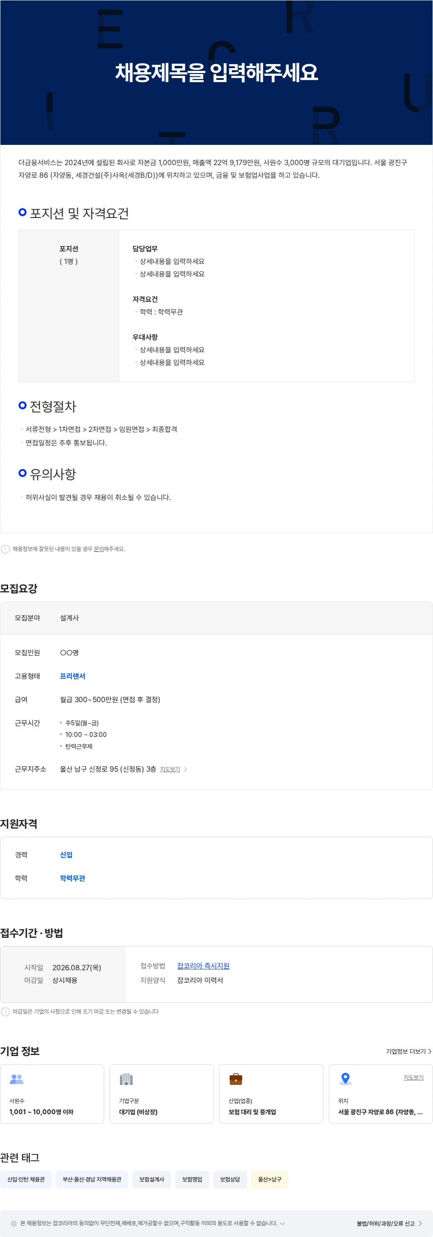Select the 보험영업 tag
This screenshot has width=433, height=1237.
pos(192,1179)
